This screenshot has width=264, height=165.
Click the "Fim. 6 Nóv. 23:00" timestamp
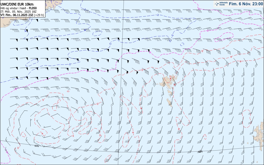[x=246, y=4]
